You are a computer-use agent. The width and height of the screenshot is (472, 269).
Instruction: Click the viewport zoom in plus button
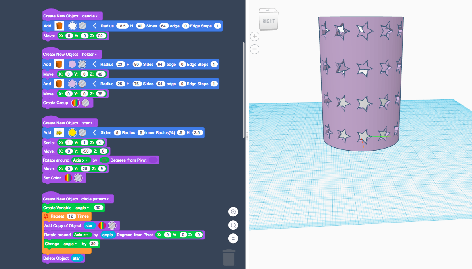(x=254, y=36)
